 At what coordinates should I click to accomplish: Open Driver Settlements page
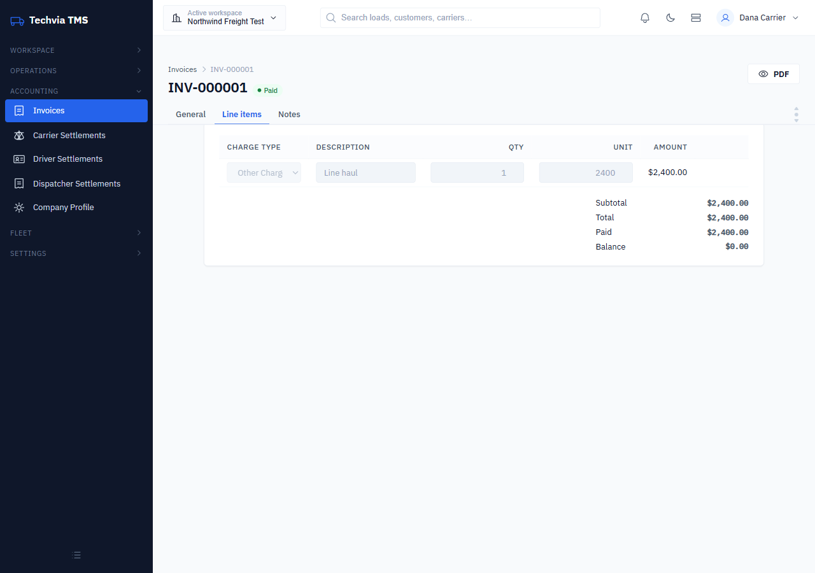(76, 159)
